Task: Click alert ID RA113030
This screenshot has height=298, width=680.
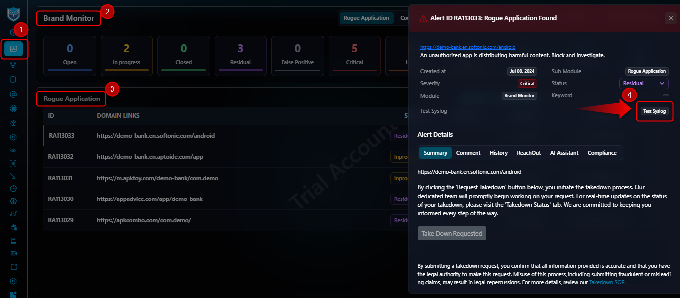Action: (61, 199)
